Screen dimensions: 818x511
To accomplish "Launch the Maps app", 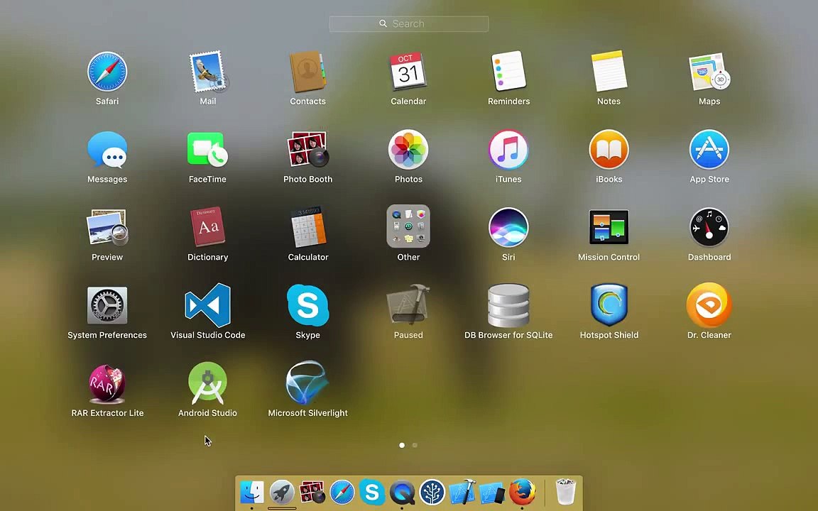I will click(x=709, y=72).
